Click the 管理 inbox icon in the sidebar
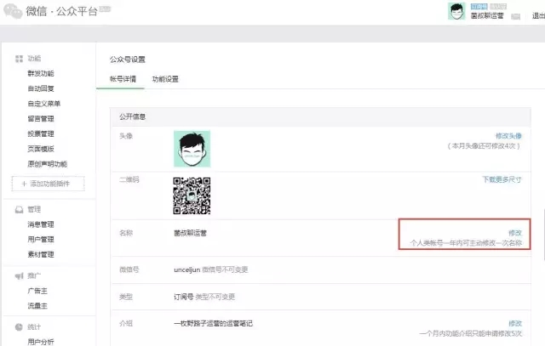 [x=19, y=210]
